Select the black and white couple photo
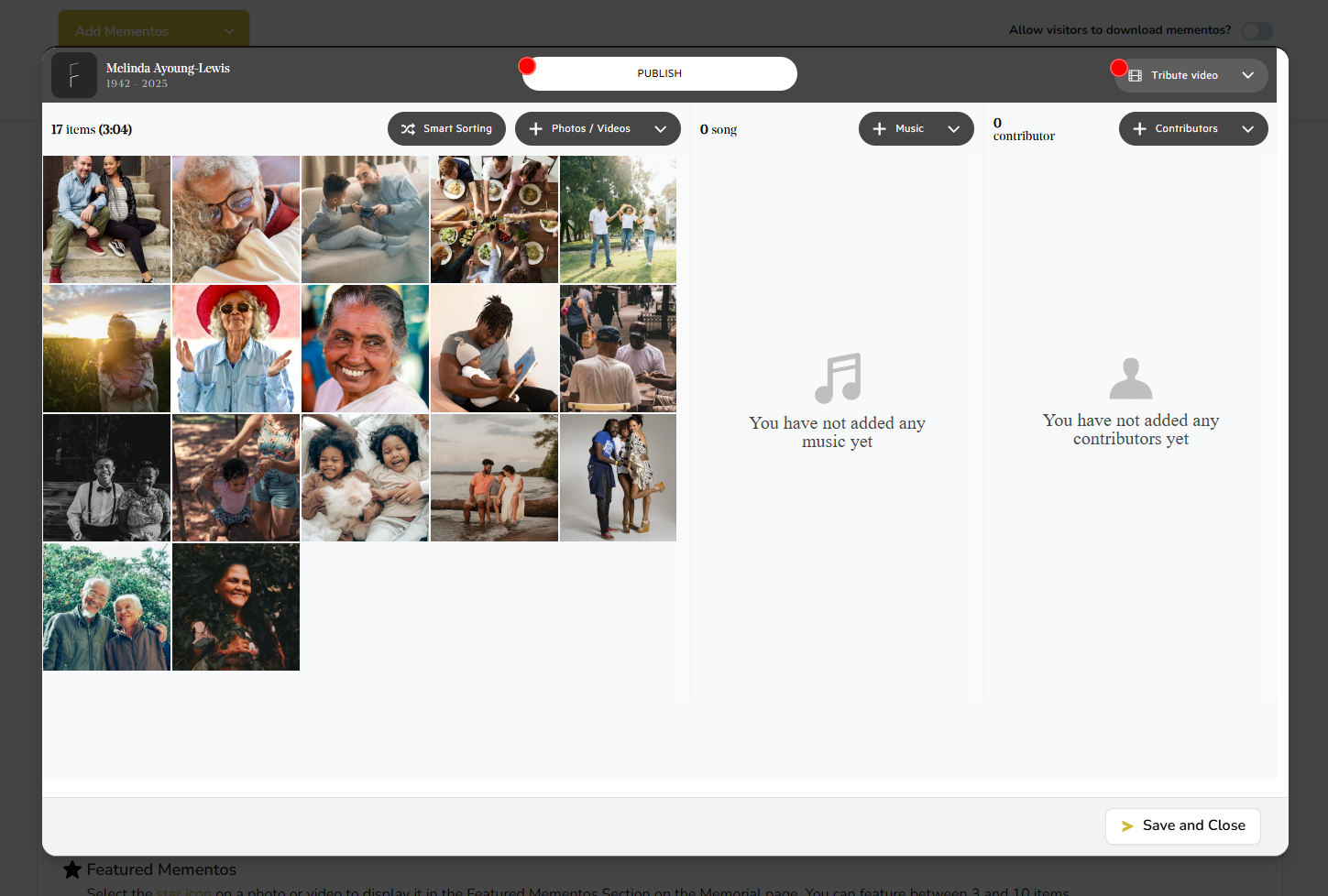The image size is (1328, 896). 106,477
